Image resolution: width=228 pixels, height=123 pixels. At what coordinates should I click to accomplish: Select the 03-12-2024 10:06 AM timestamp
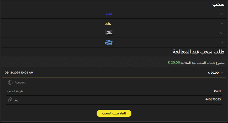[19, 73]
